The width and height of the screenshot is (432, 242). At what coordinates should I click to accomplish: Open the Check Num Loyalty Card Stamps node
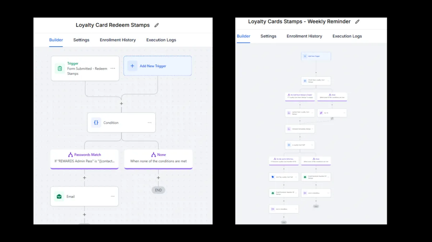tap(316, 81)
